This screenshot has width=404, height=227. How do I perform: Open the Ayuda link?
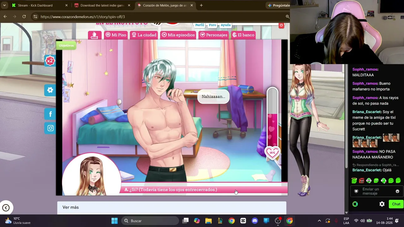pyautogui.click(x=225, y=25)
